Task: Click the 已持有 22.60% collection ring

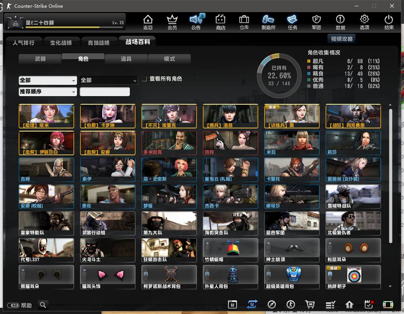Action: 279,75
